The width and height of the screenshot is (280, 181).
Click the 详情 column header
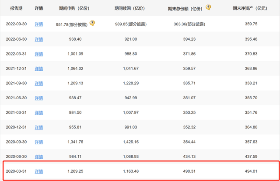point(39,8)
